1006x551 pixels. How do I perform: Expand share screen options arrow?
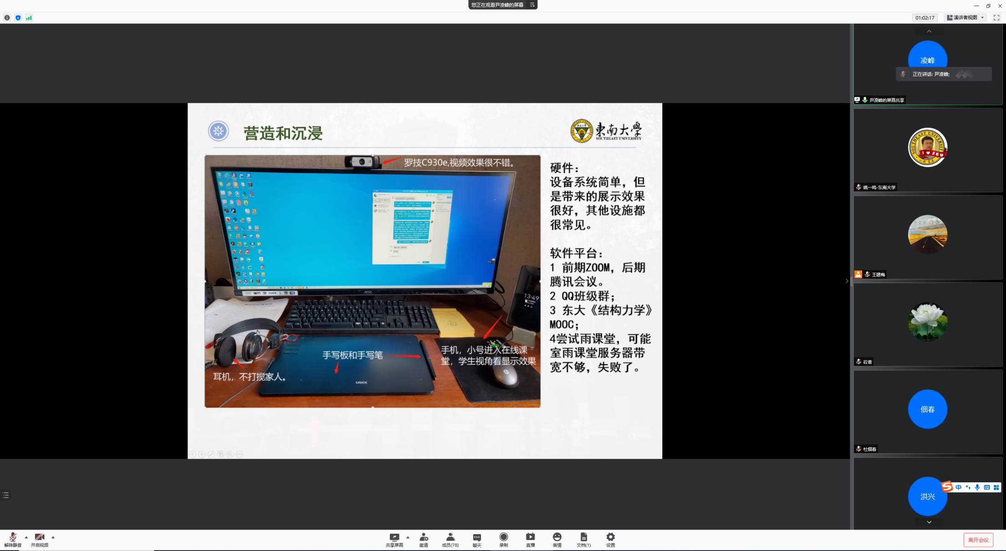click(x=408, y=537)
